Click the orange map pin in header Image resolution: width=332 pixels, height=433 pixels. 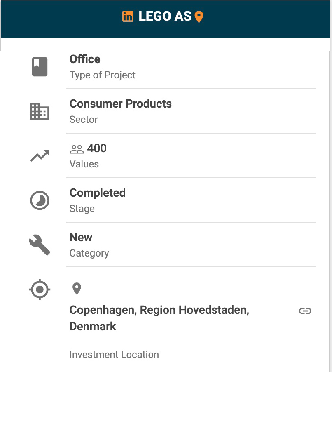pyautogui.click(x=199, y=17)
